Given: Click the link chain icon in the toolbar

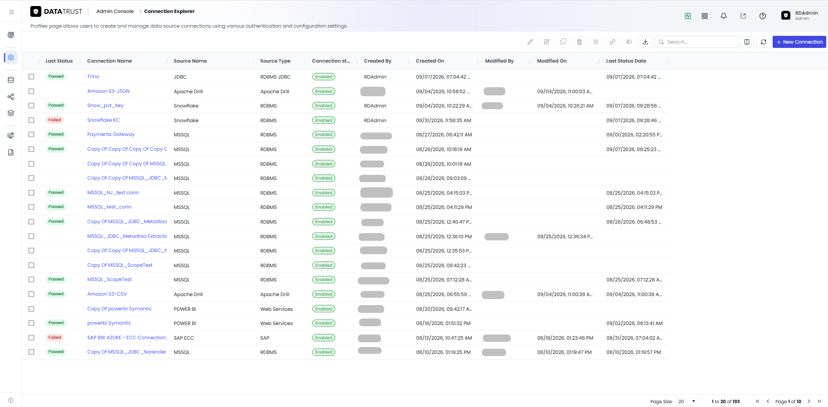Looking at the screenshot, I should coord(612,42).
